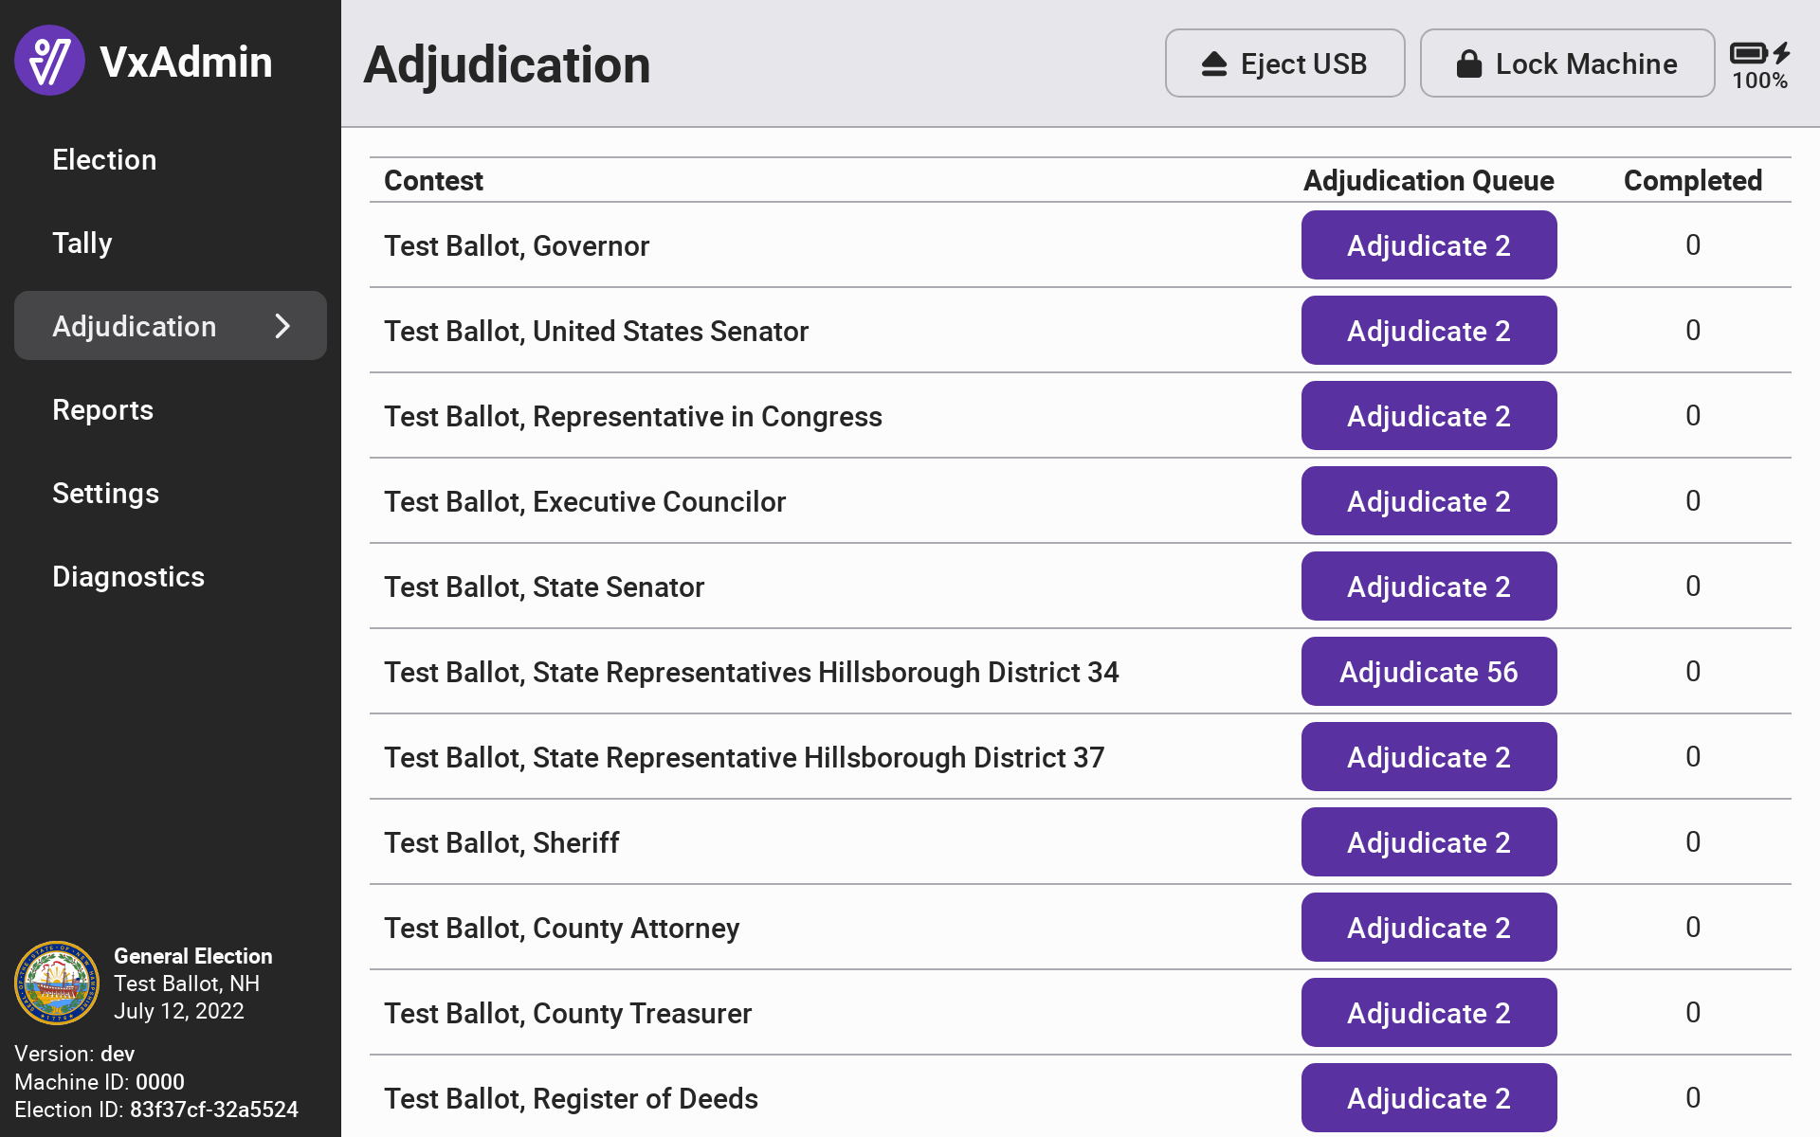
Task: Open the Election menu item
Action: click(x=104, y=159)
